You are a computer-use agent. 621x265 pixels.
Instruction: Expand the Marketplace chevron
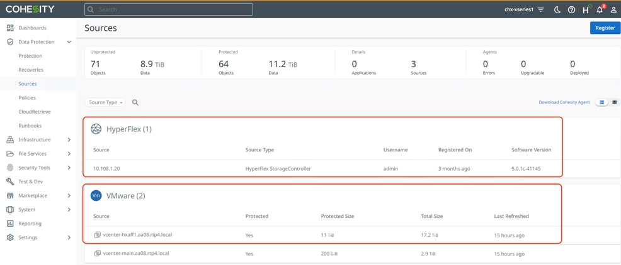coord(69,195)
